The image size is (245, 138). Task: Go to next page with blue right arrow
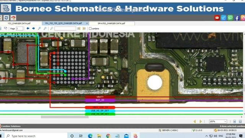click(x=33, y=28)
